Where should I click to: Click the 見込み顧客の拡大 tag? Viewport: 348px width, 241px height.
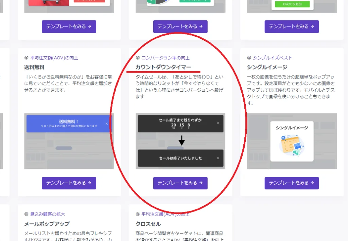[48, 214]
